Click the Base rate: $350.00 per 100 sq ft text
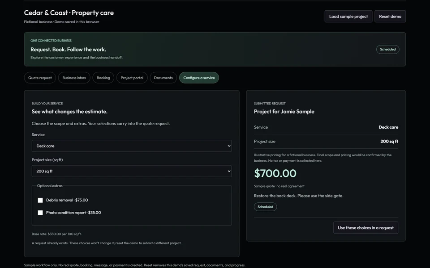 coord(56,234)
